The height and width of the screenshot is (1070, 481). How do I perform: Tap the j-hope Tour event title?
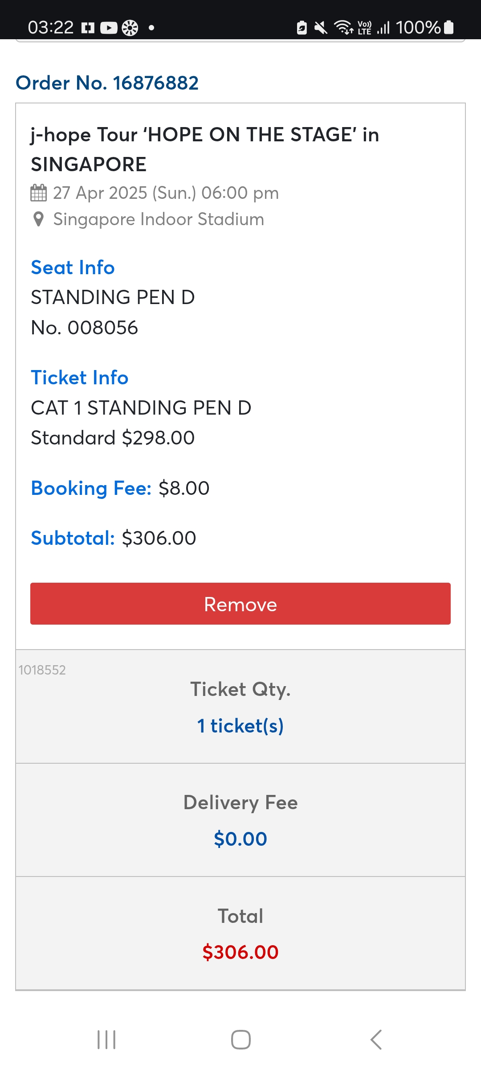[x=205, y=149]
